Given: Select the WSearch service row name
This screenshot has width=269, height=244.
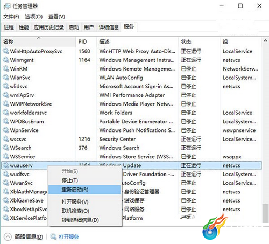Looking at the screenshot, I should [x=20, y=148].
